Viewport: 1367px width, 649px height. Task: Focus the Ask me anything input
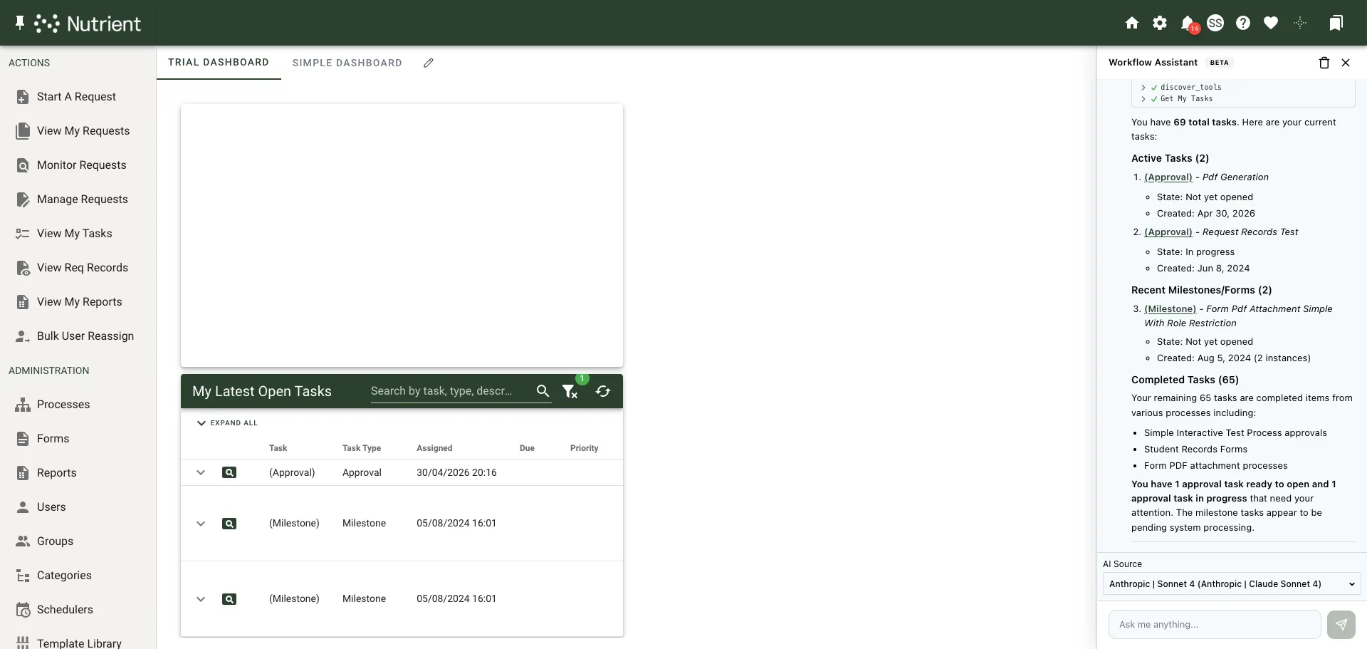pyautogui.click(x=1215, y=625)
